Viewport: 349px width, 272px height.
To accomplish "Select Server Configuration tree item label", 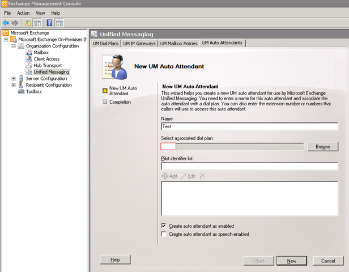I will tap(46, 79).
